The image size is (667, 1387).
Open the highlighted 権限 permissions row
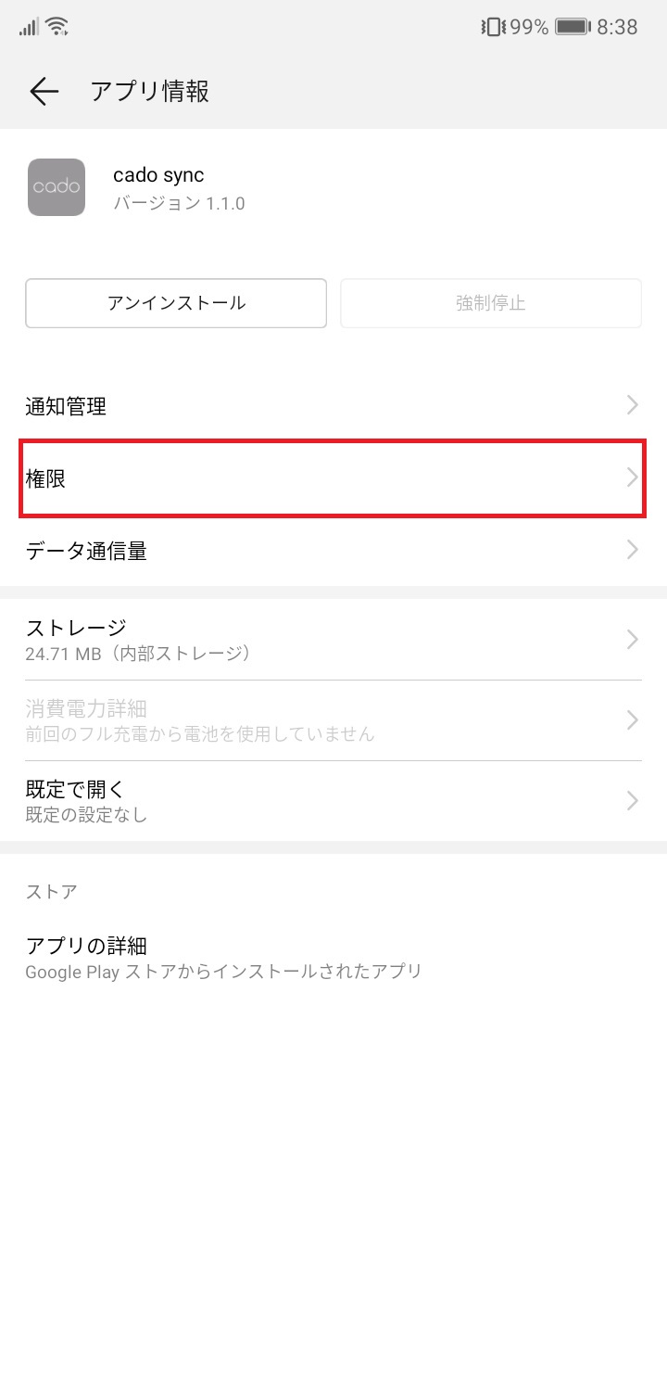click(333, 479)
